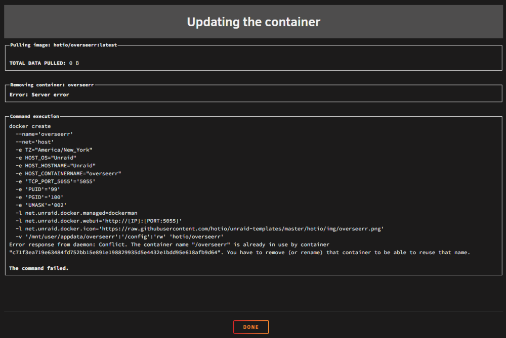
Task: Click 'Removing container: overseerr' legend
Action: point(52,85)
